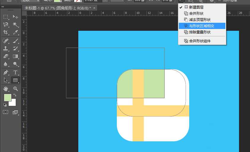Choose 与形状区域相交 from the menu
250x152 pixels.
point(202,26)
